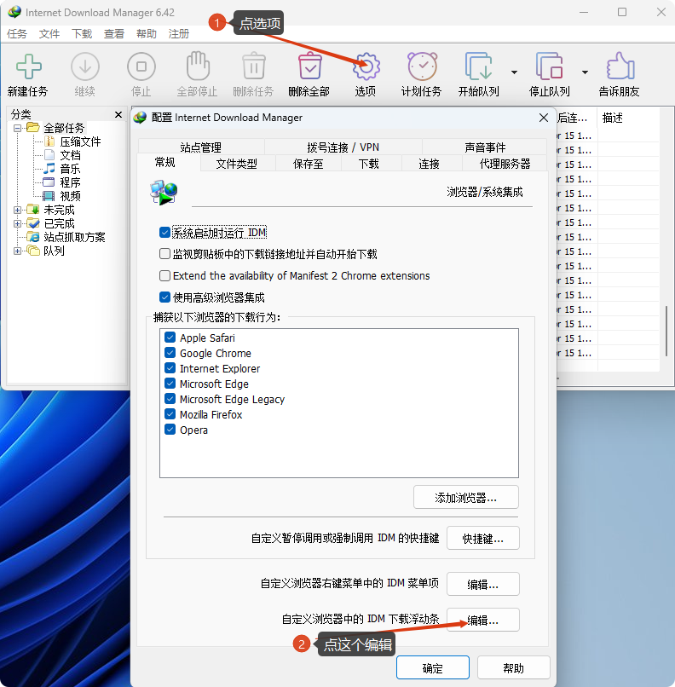Image resolution: width=675 pixels, height=687 pixels.
Task: Click the 停止队列 (stop queue) icon
Action: pos(549,67)
